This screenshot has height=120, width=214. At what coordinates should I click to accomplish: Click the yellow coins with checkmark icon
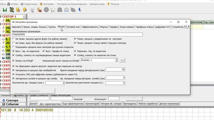click(x=18, y=10)
